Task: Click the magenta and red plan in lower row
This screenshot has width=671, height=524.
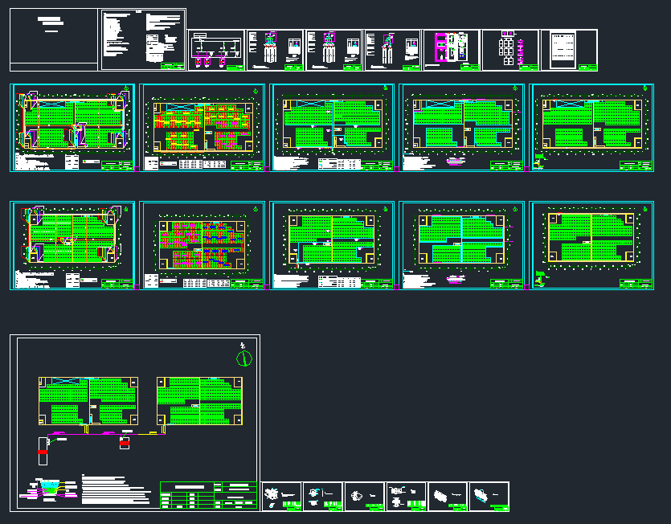Action: (203, 245)
